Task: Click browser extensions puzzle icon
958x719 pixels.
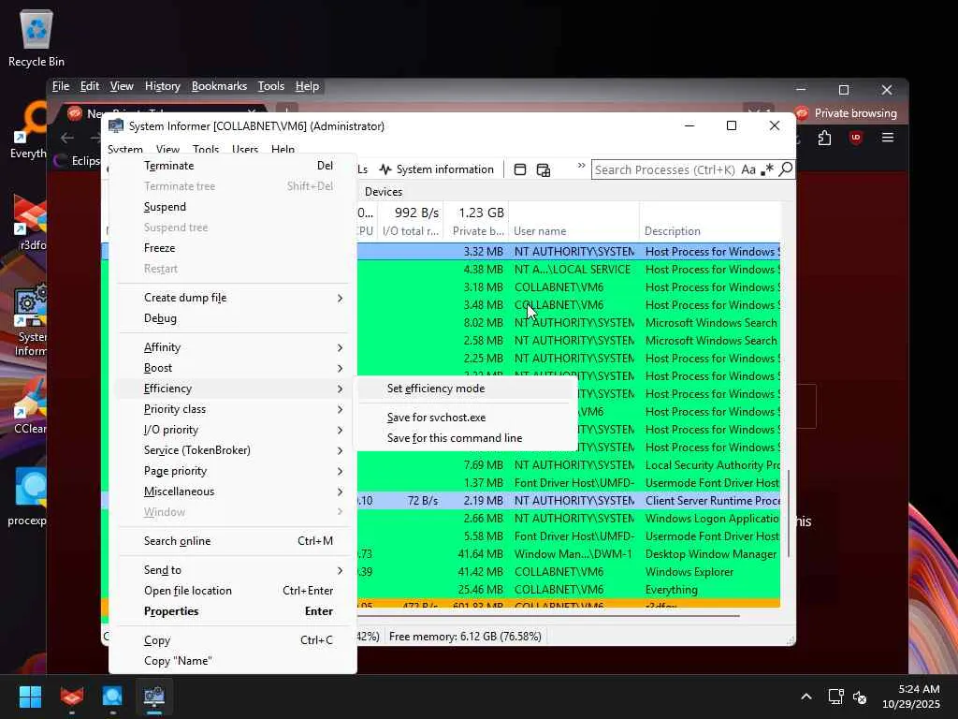Action: [x=824, y=139]
